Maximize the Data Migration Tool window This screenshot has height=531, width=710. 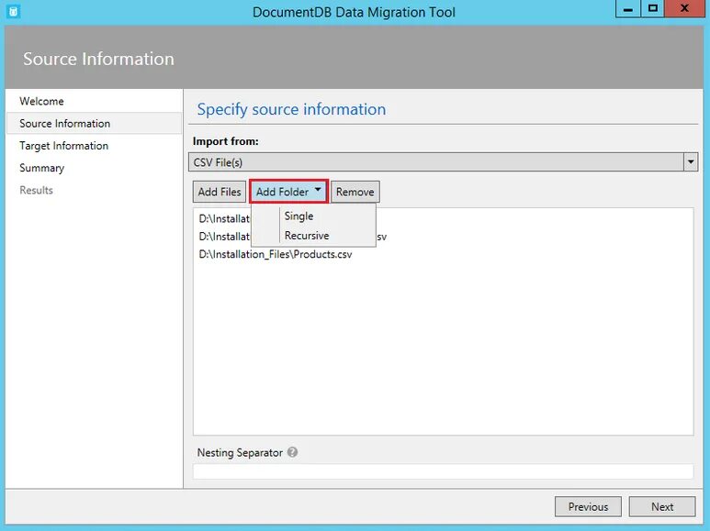click(652, 8)
